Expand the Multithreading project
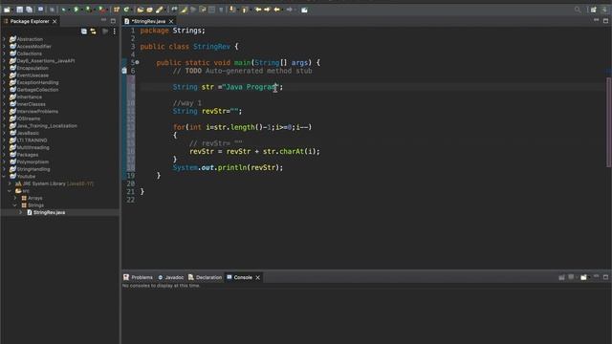 (4, 147)
